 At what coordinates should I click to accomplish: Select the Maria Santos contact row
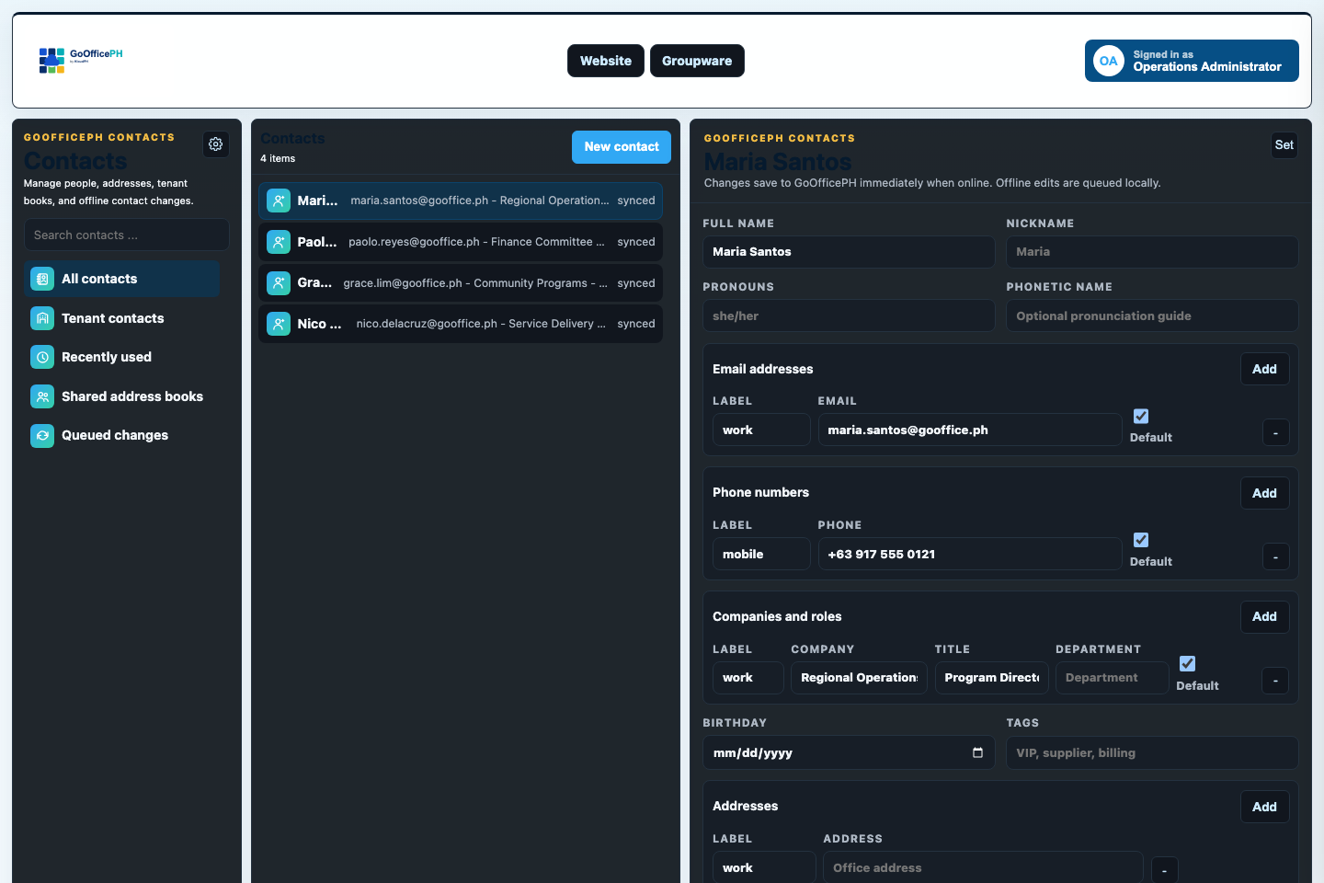(461, 201)
